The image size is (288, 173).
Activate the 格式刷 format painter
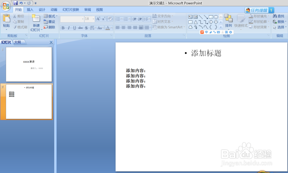[x=20, y=27]
